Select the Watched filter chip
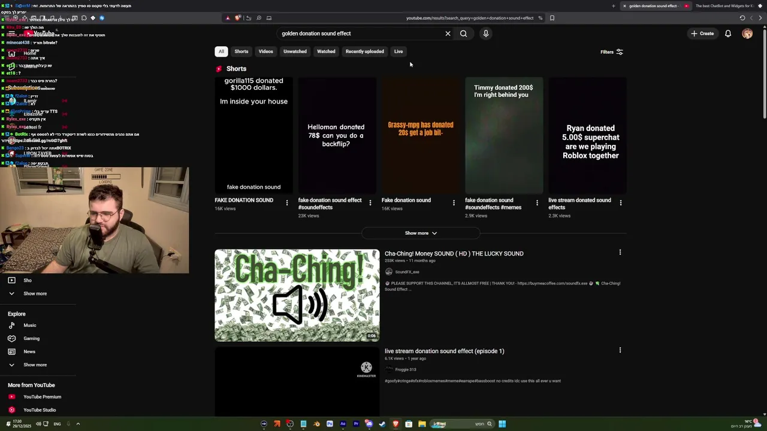767x431 pixels. [326, 51]
